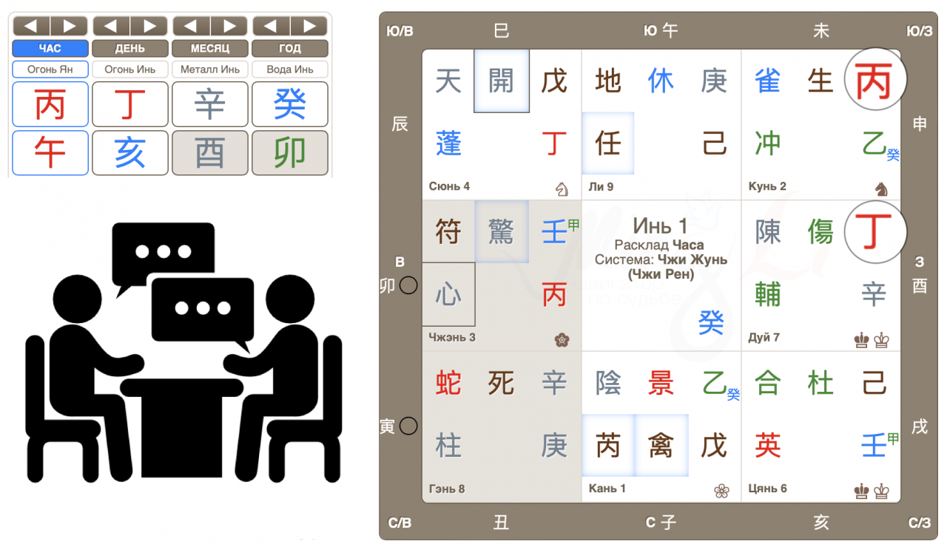Select the circled red 丁 in Дуй 7 palace

click(873, 232)
